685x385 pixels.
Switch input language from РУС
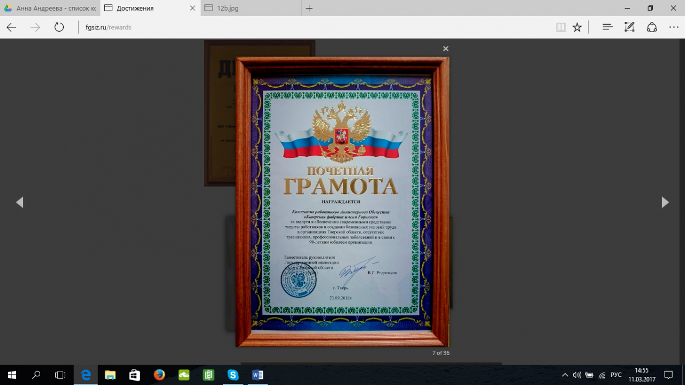tap(616, 375)
